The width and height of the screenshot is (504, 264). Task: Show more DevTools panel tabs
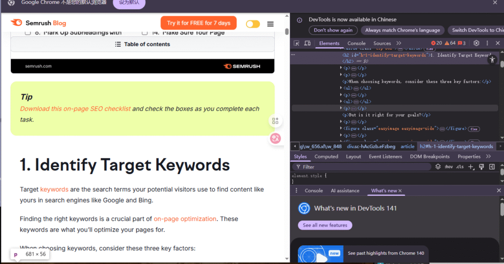coord(399,43)
